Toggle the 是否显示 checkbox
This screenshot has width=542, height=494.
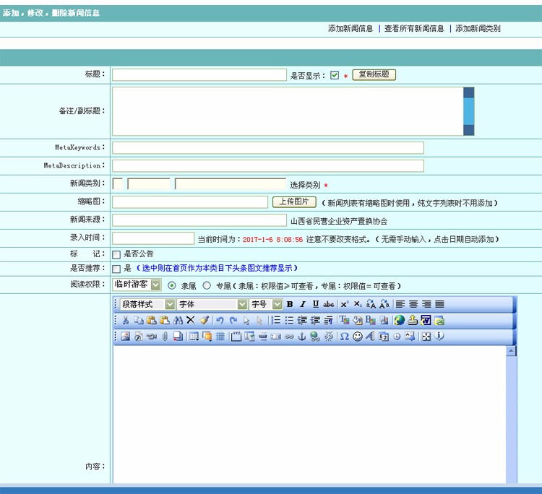tap(335, 75)
